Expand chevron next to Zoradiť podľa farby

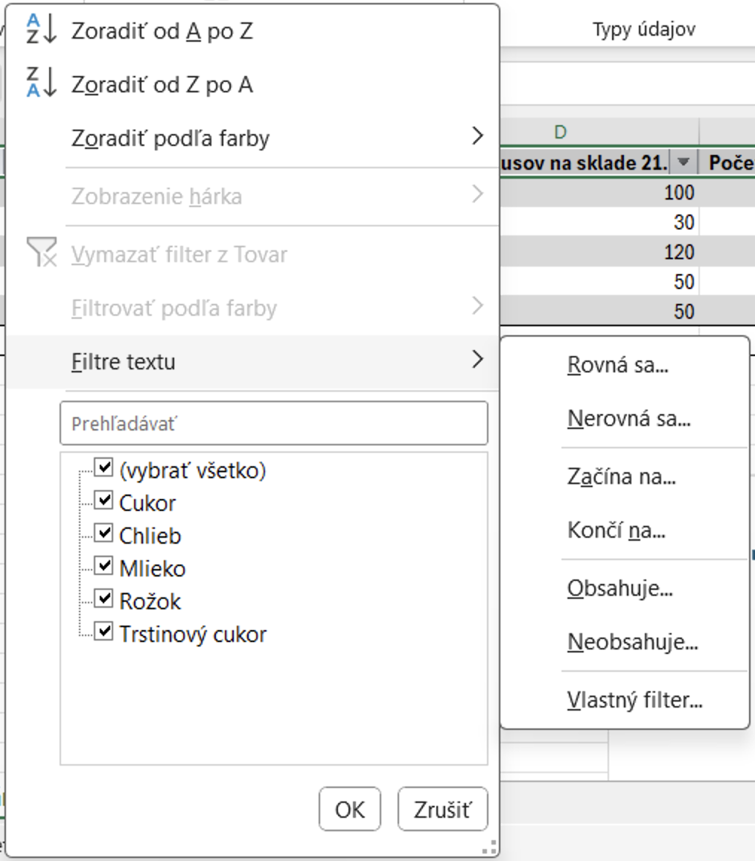click(477, 136)
